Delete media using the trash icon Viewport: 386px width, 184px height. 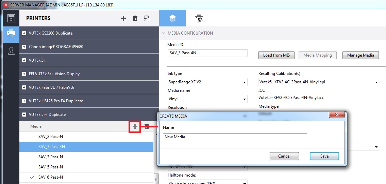pos(147,126)
